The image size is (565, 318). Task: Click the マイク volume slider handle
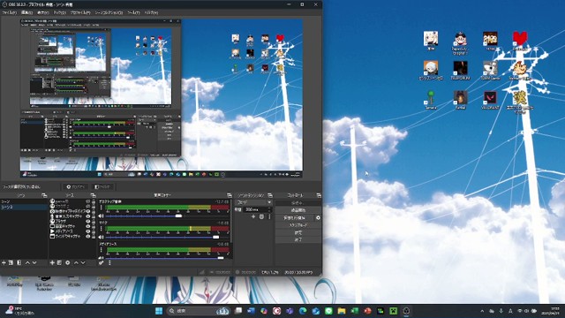pos(215,238)
